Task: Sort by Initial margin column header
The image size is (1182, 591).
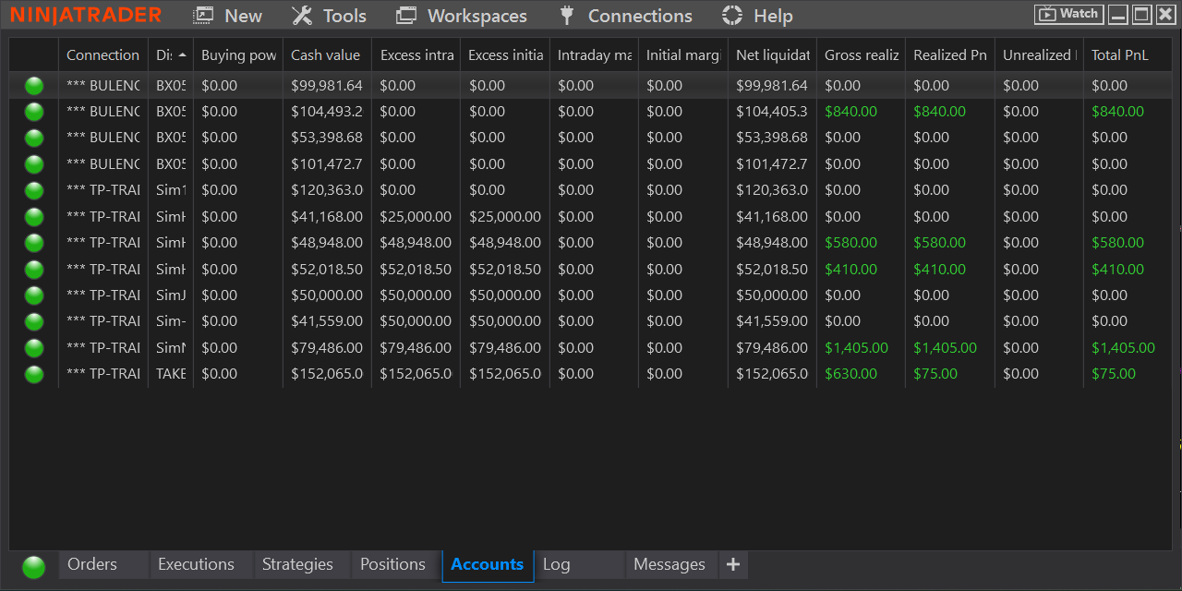Action: coord(683,55)
